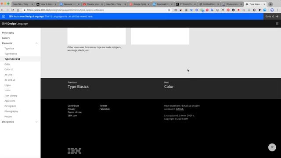Open the Chrome three-dot menu
Viewport: 281px width, 158px height.
[x=277, y=10]
